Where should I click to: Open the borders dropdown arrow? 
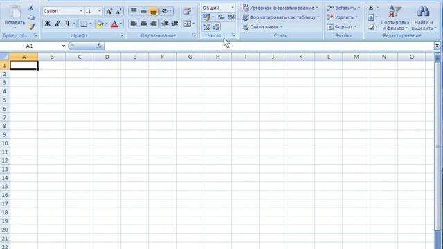pyautogui.click(x=91, y=24)
